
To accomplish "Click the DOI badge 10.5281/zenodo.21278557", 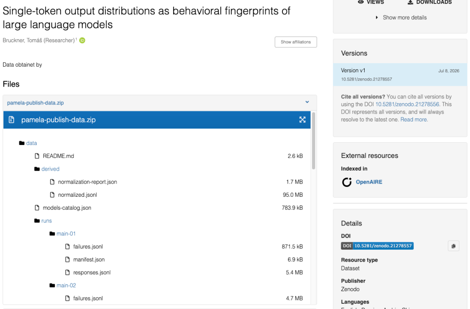I will [x=377, y=246].
